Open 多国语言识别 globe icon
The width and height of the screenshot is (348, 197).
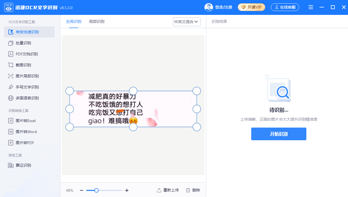click(x=11, y=98)
